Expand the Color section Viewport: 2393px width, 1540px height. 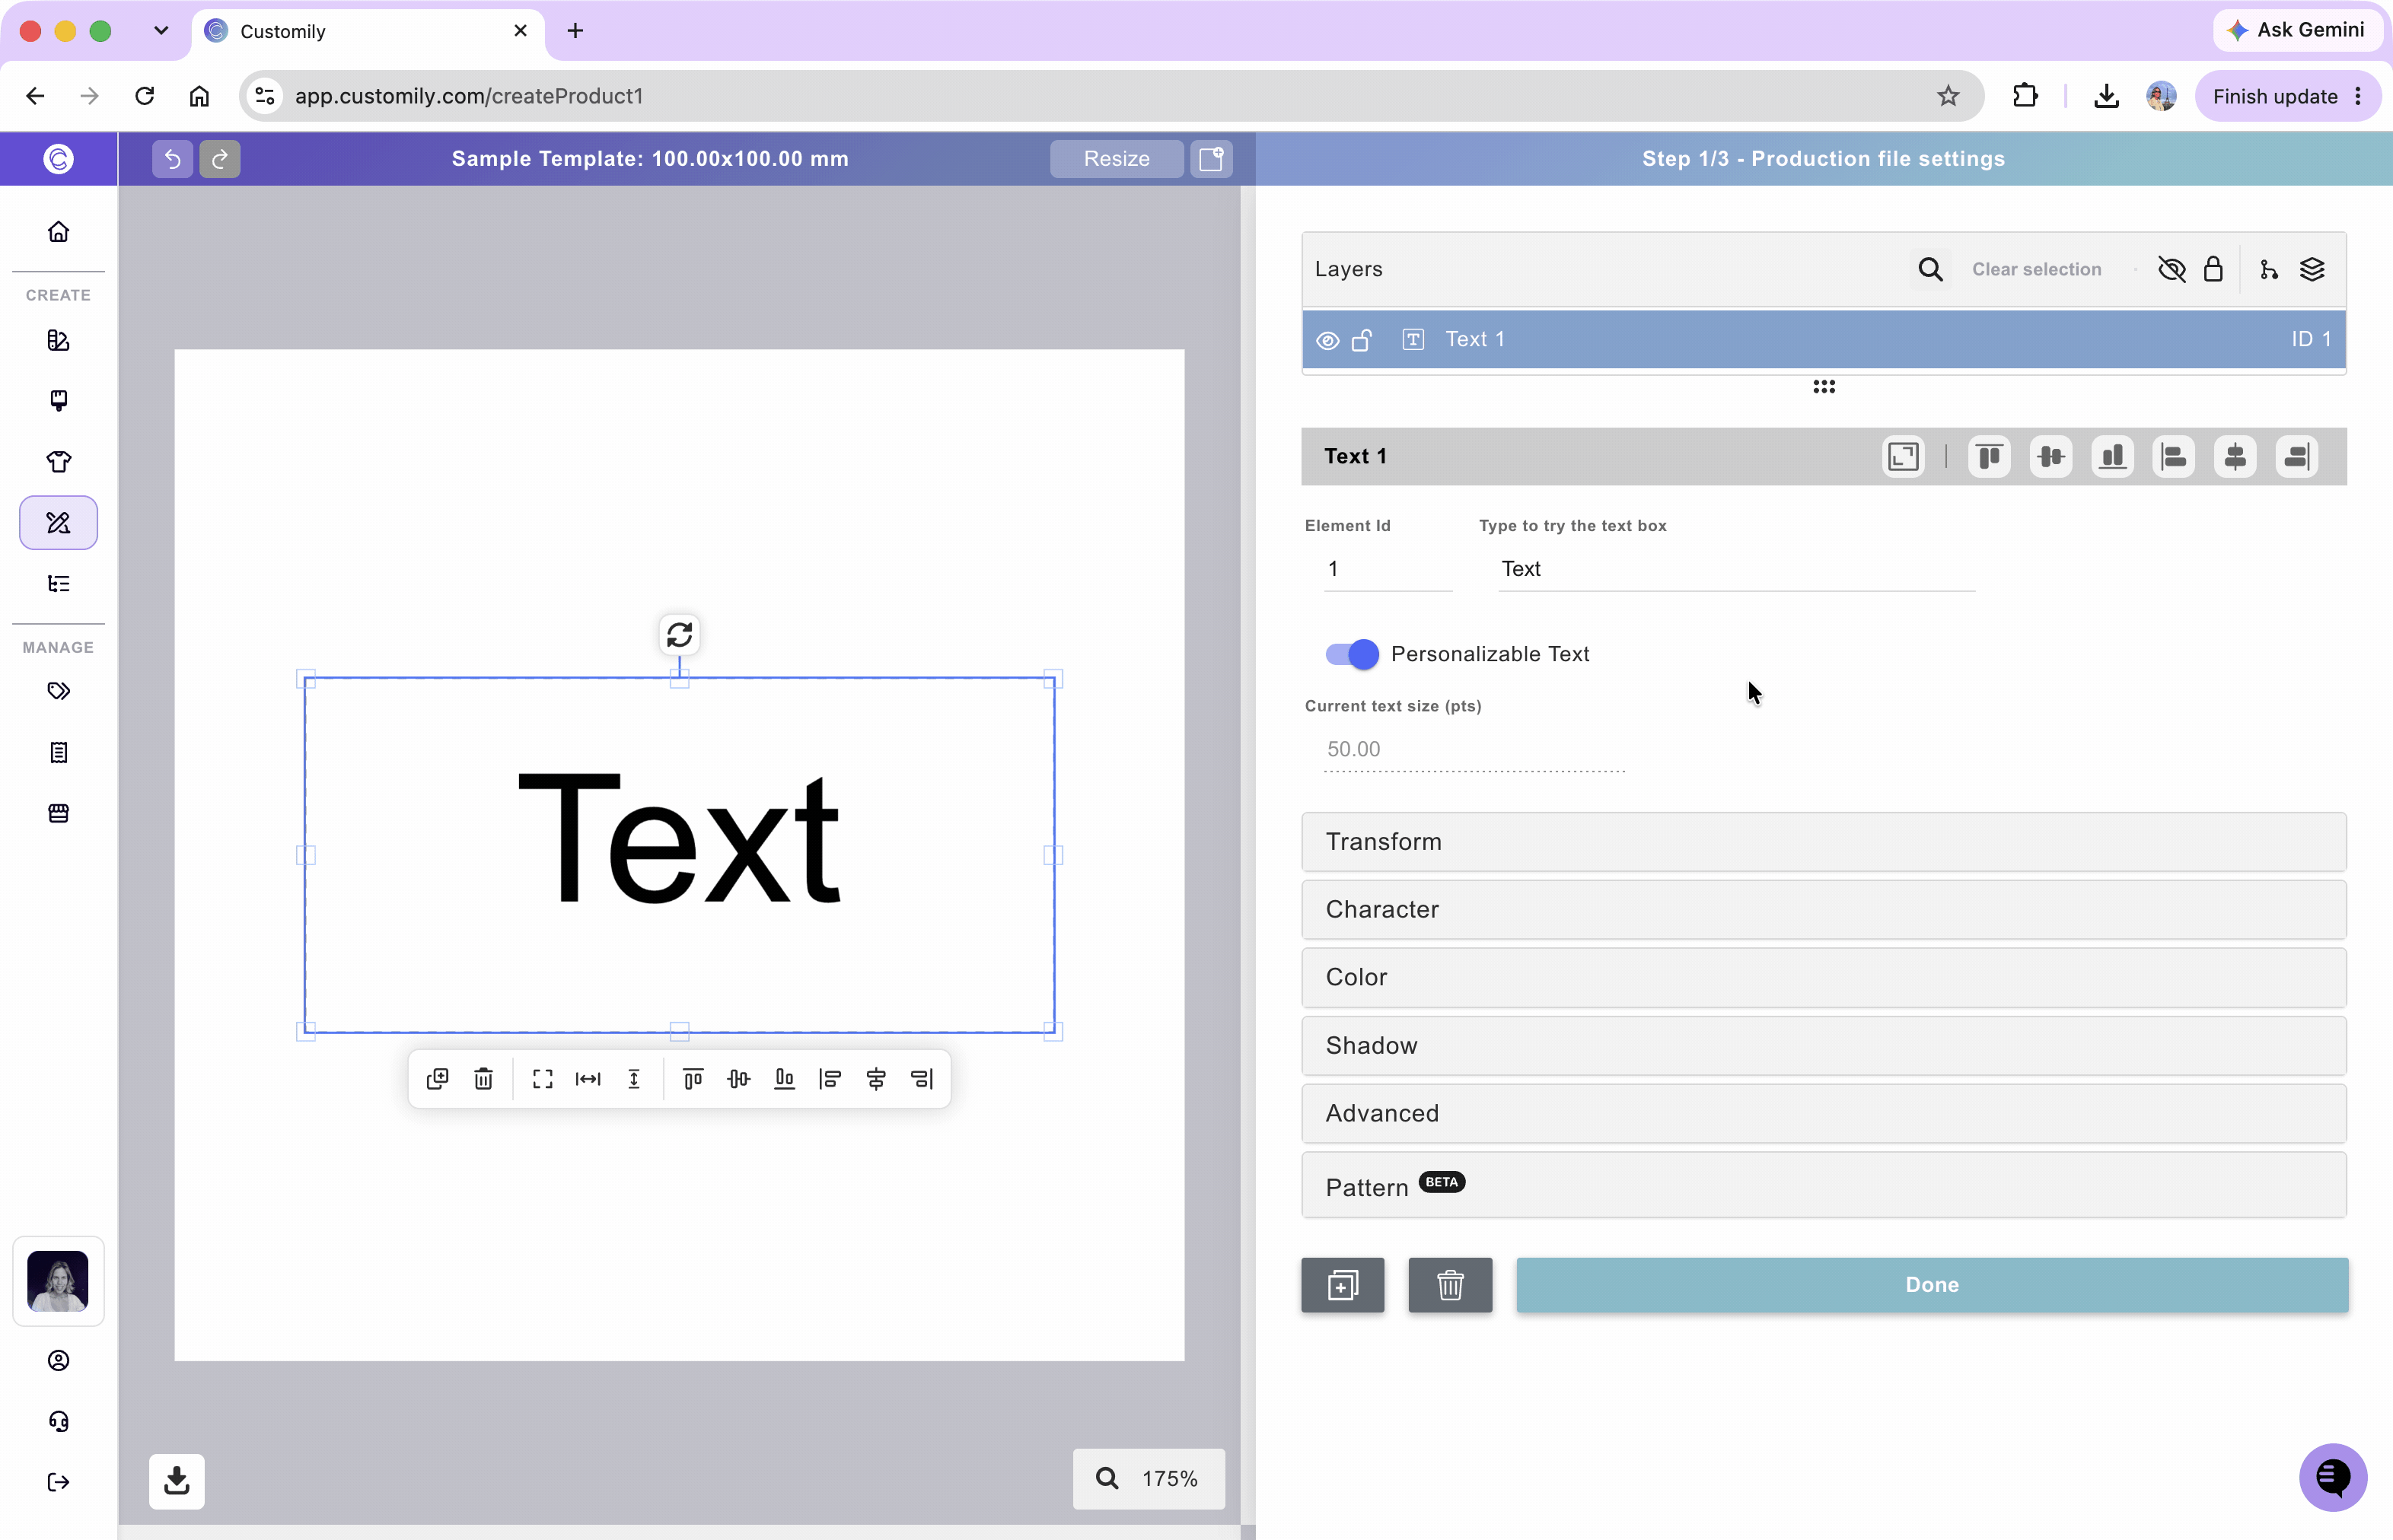pyautogui.click(x=1823, y=977)
